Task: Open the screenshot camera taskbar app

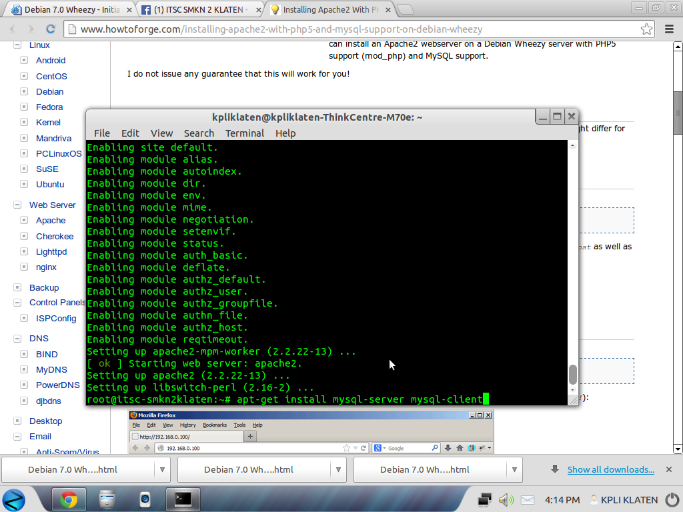Action: point(145,499)
